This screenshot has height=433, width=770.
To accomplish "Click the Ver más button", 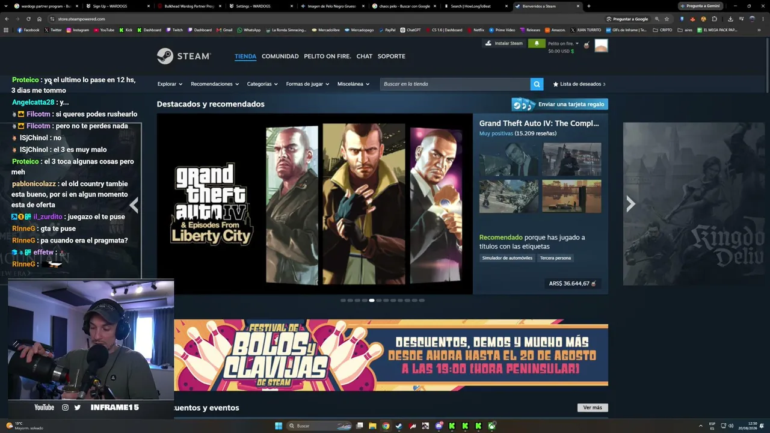I will pos(593,408).
